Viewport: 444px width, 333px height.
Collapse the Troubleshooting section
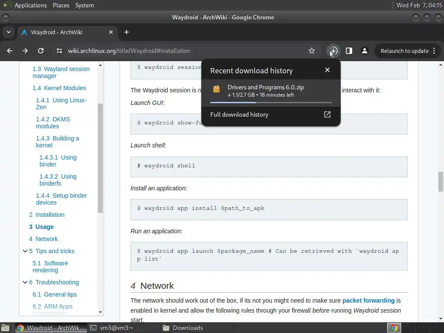(x=25, y=282)
